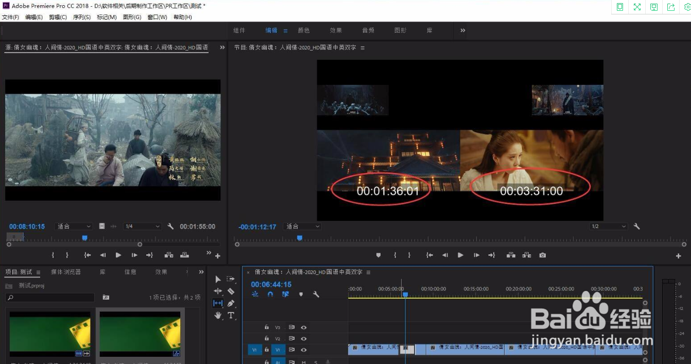Select the first project clip thumbnail
This screenshot has height=364, width=691.
click(50, 335)
